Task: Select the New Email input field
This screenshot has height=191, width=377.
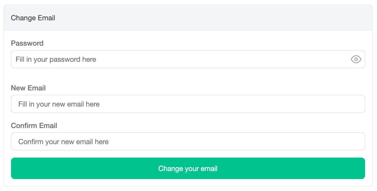Action: tap(188, 104)
